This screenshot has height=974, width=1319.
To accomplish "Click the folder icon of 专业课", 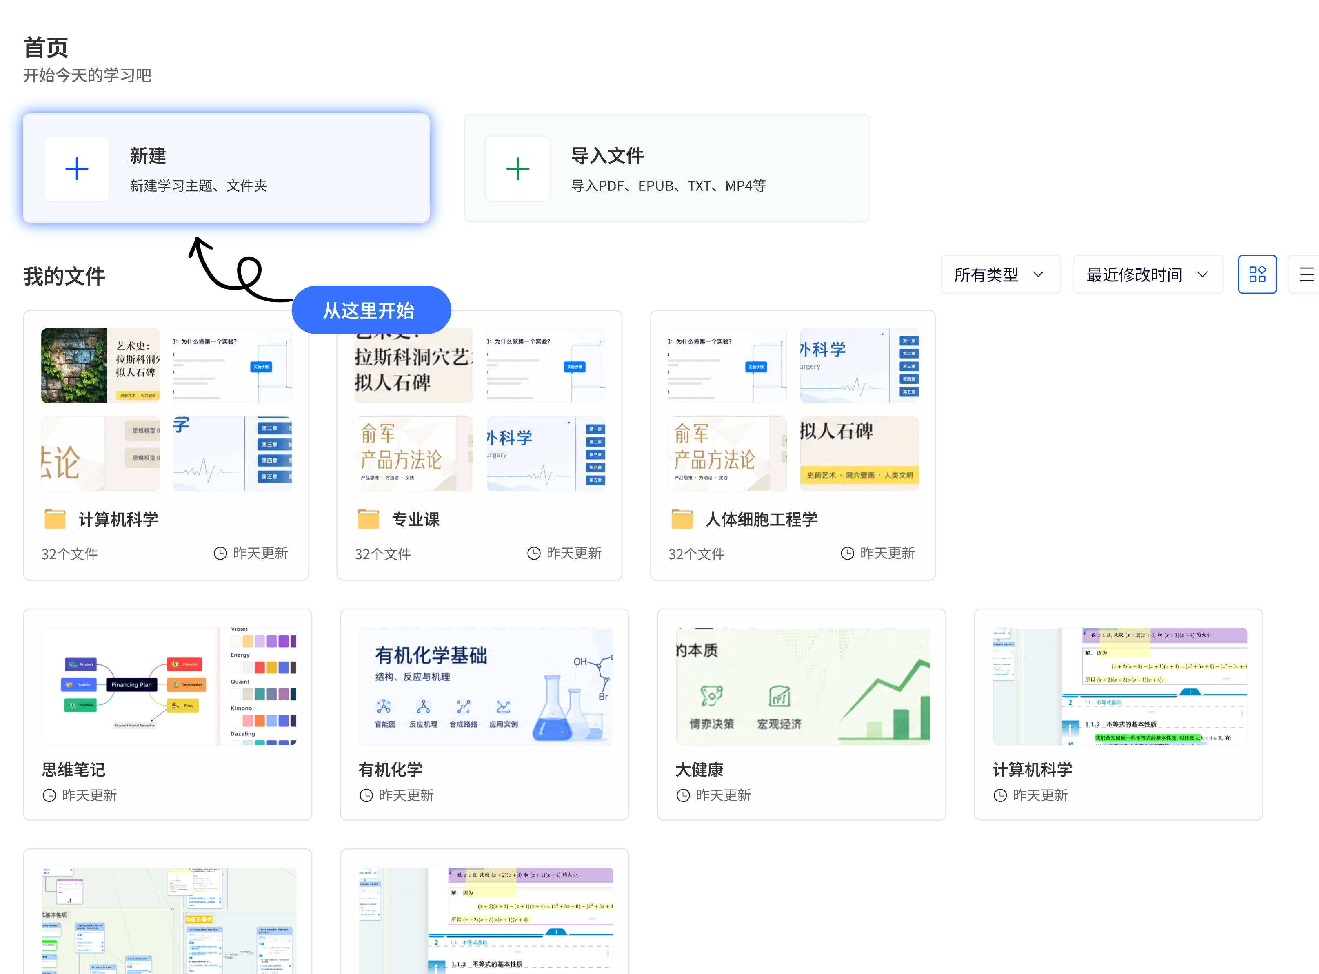I will [369, 520].
